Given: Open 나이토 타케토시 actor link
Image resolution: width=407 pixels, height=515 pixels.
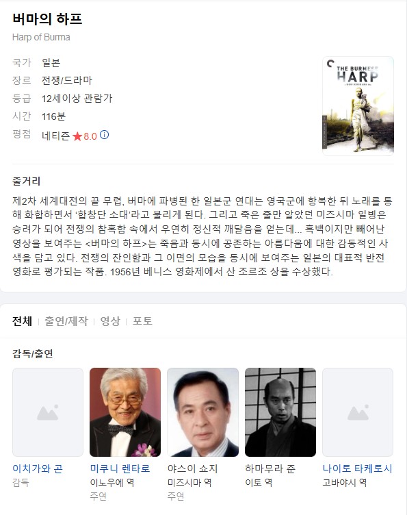Looking at the screenshot, I should (358, 468).
